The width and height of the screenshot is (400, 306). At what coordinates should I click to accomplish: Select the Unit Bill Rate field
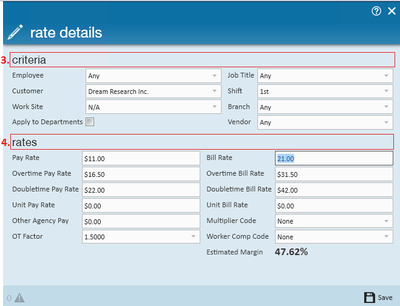334,205
